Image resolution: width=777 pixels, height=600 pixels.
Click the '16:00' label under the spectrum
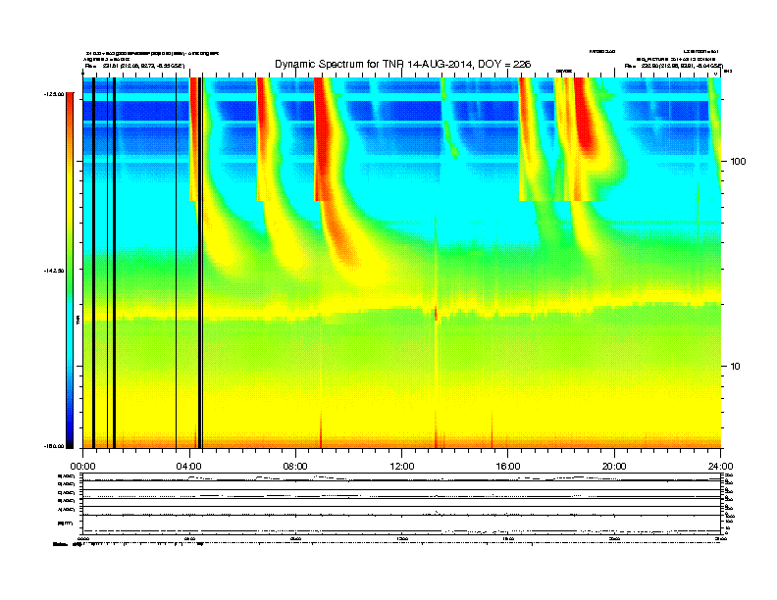(508, 467)
